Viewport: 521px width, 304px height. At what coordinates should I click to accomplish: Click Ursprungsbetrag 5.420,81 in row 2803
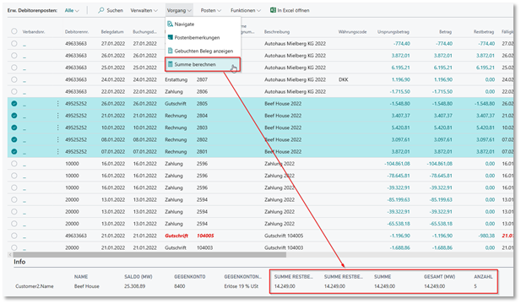(400, 128)
